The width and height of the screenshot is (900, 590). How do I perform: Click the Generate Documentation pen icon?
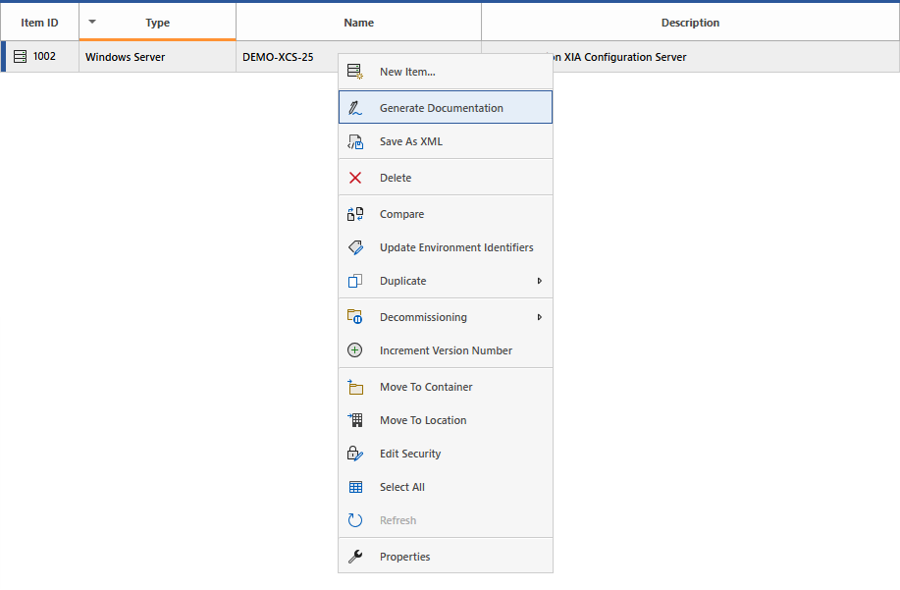(355, 108)
